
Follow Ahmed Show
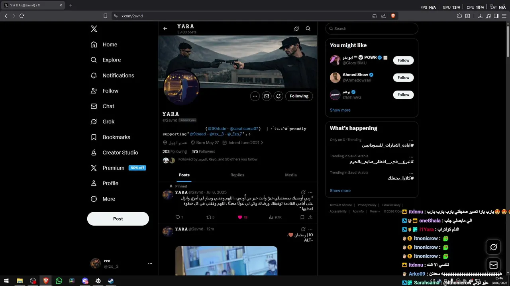(403, 77)
